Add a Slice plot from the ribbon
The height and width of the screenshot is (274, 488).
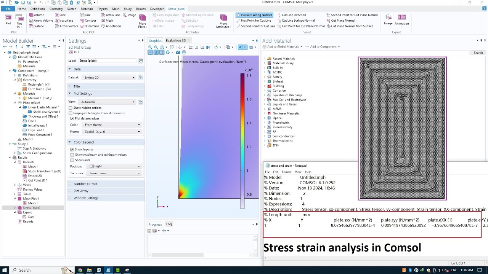tap(60, 15)
